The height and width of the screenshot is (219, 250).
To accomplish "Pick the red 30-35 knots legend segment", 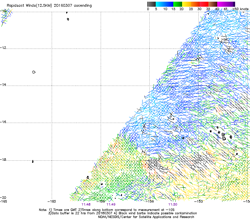I will pos(204,4).
